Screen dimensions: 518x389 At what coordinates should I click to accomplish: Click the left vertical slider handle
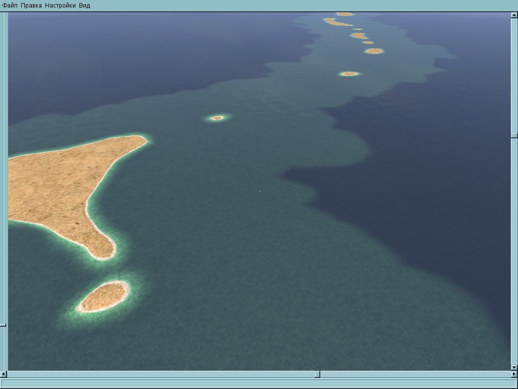[4, 325]
